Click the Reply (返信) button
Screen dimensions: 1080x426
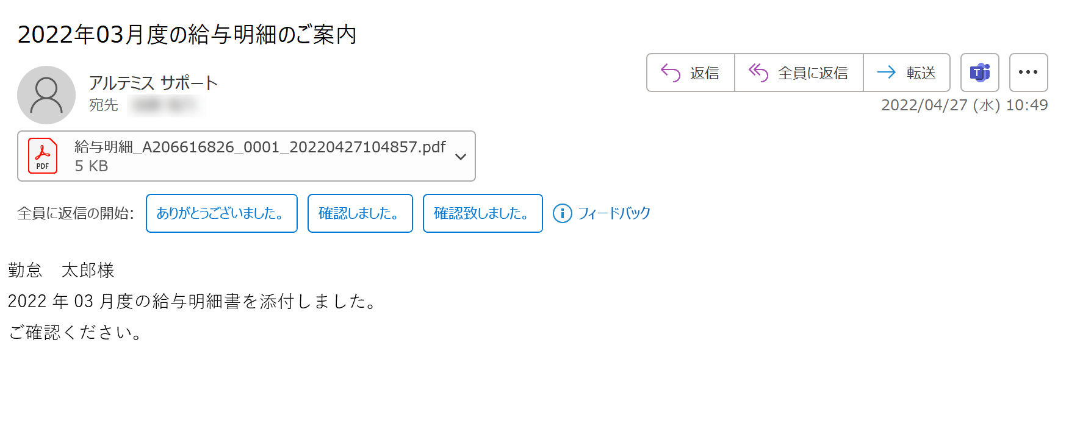(690, 73)
